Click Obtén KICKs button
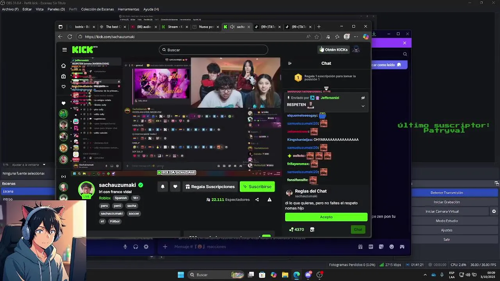Viewport: 500px width, 281px height. click(334, 50)
